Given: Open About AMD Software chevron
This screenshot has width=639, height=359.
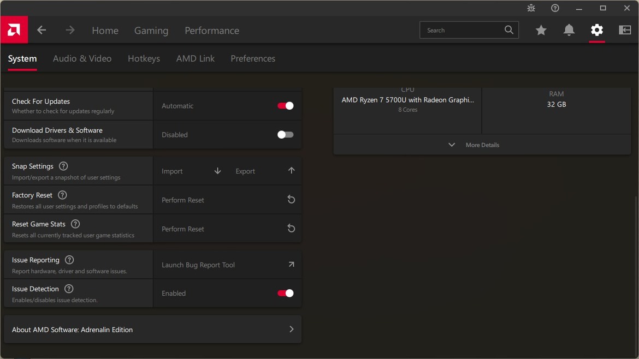Looking at the screenshot, I should tap(292, 330).
